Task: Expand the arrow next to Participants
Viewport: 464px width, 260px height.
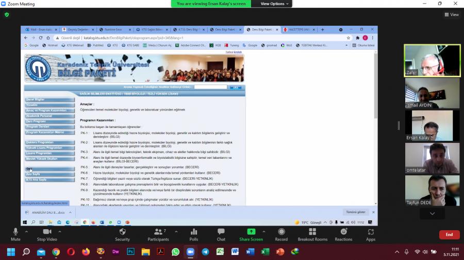Action: 176,232
